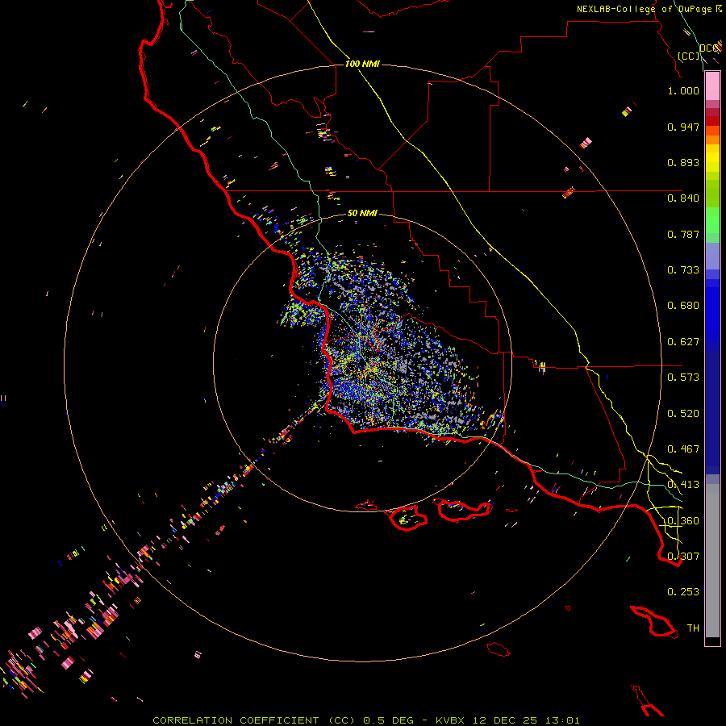Click the small logo icon after DuPage

[719, 9]
